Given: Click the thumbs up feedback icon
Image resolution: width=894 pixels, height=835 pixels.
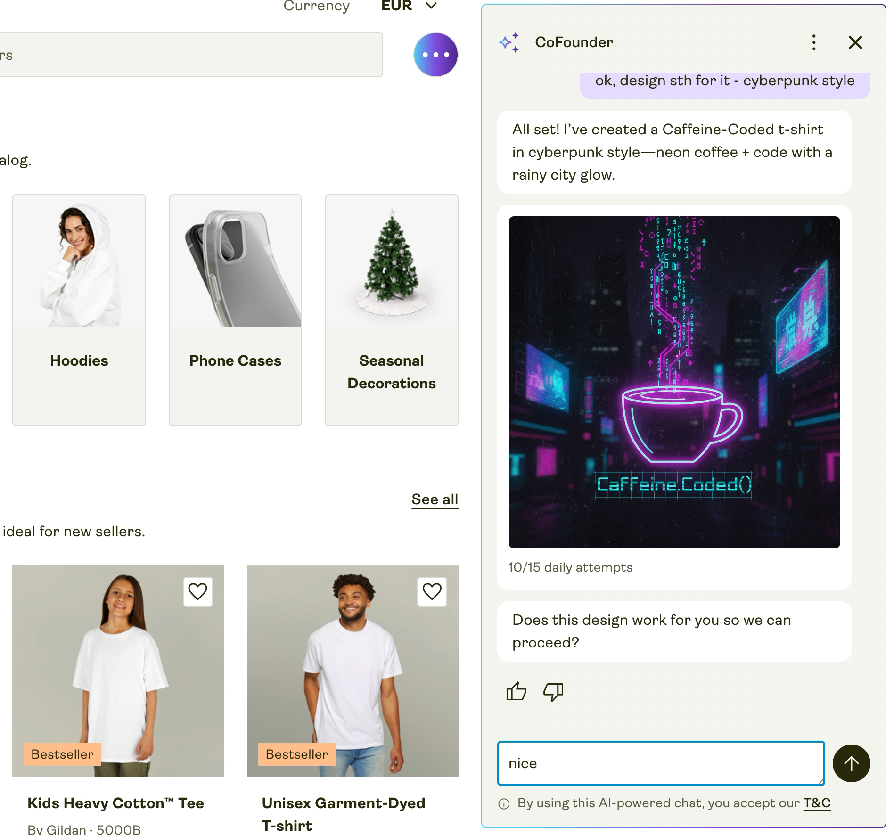Looking at the screenshot, I should click(516, 691).
